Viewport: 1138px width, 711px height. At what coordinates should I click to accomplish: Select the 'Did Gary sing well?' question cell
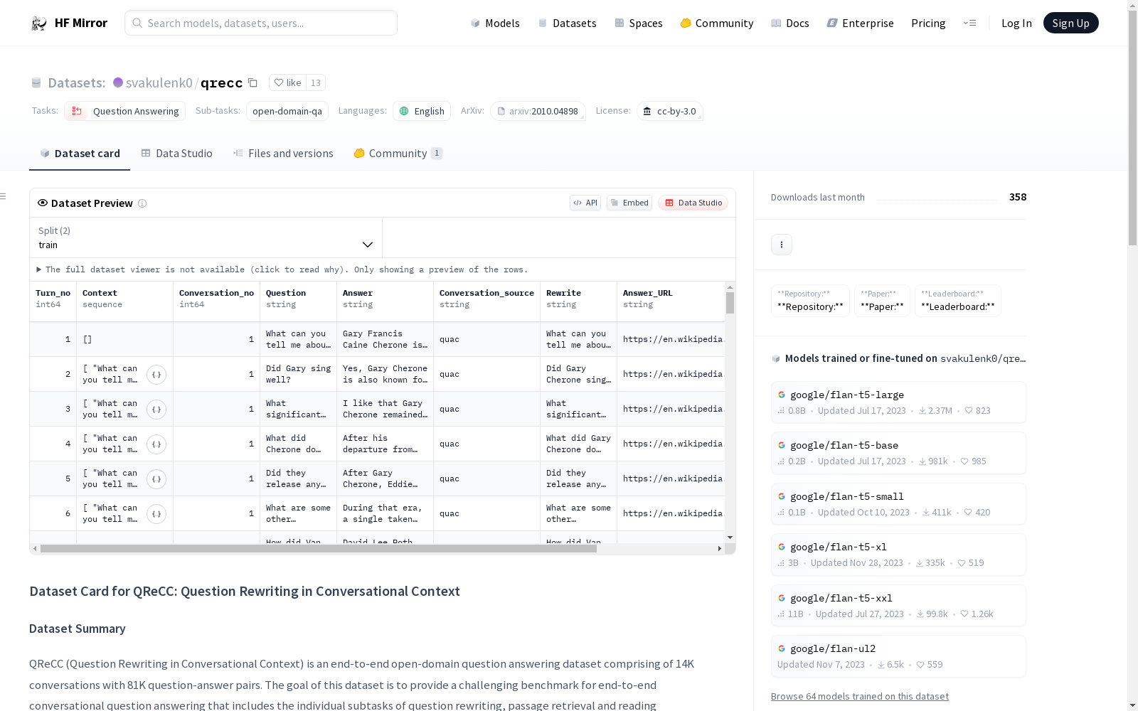pyautogui.click(x=299, y=374)
